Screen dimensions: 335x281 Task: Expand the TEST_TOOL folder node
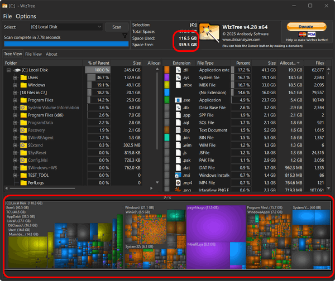[15, 176]
